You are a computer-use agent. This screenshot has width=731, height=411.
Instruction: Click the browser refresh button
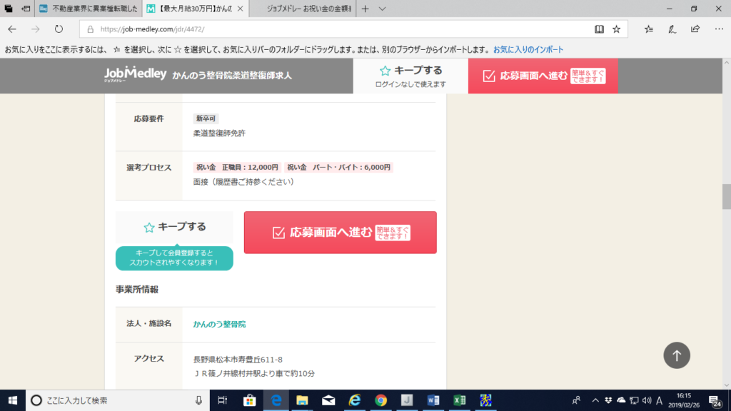coord(59,29)
